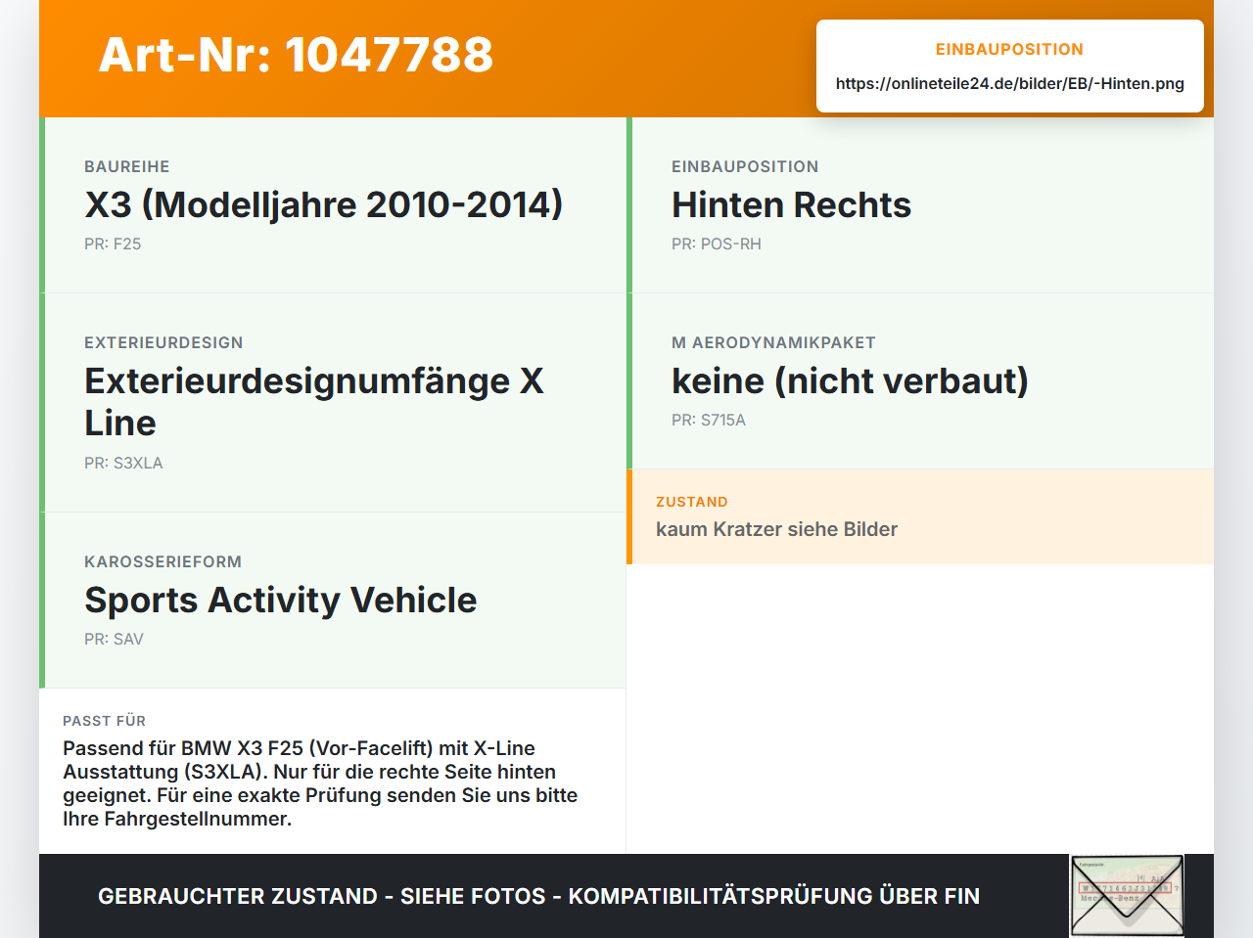Select X3 (Modelljahre 2010-2014) value
The image size is (1253, 938).
pos(324,204)
